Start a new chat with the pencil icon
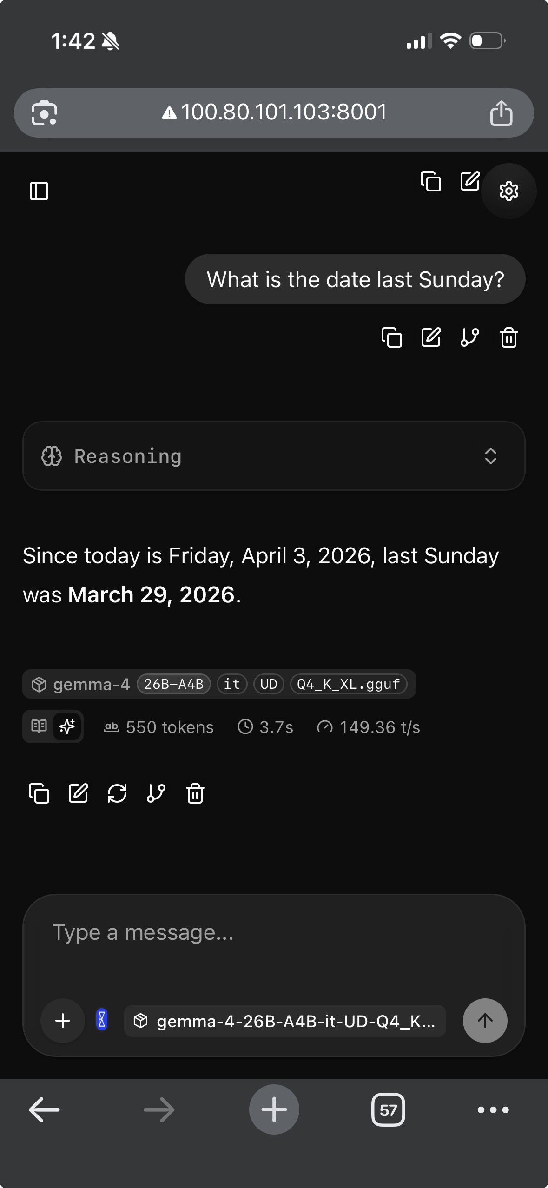This screenshot has height=1188, width=548. pos(470,181)
